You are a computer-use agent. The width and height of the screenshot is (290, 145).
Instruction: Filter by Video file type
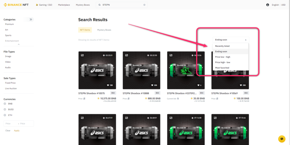coord(8,62)
